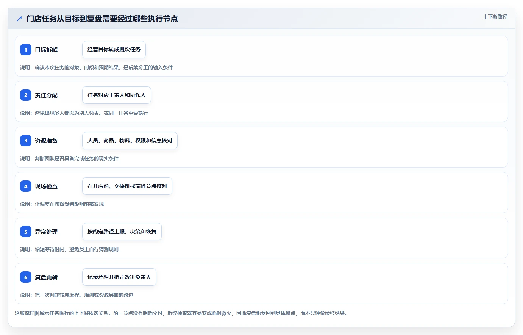Screen dimensions: 523x335
Task: Click the 责任分配 step name
Action: point(46,95)
